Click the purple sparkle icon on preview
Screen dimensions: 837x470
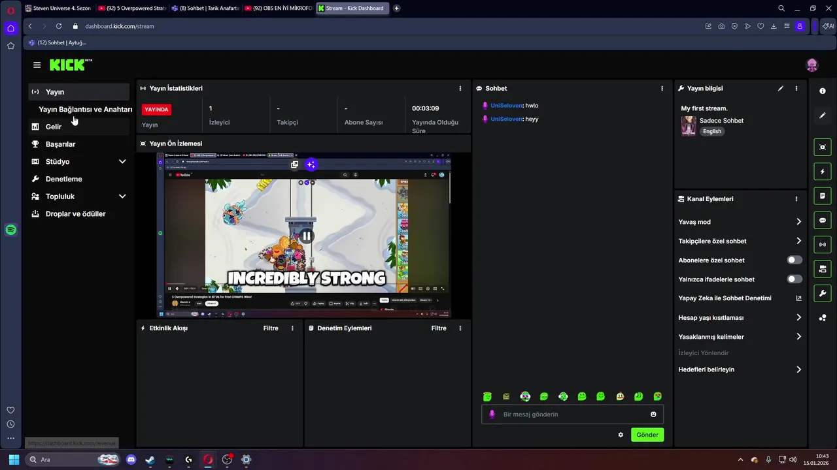pyautogui.click(x=311, y=164)
